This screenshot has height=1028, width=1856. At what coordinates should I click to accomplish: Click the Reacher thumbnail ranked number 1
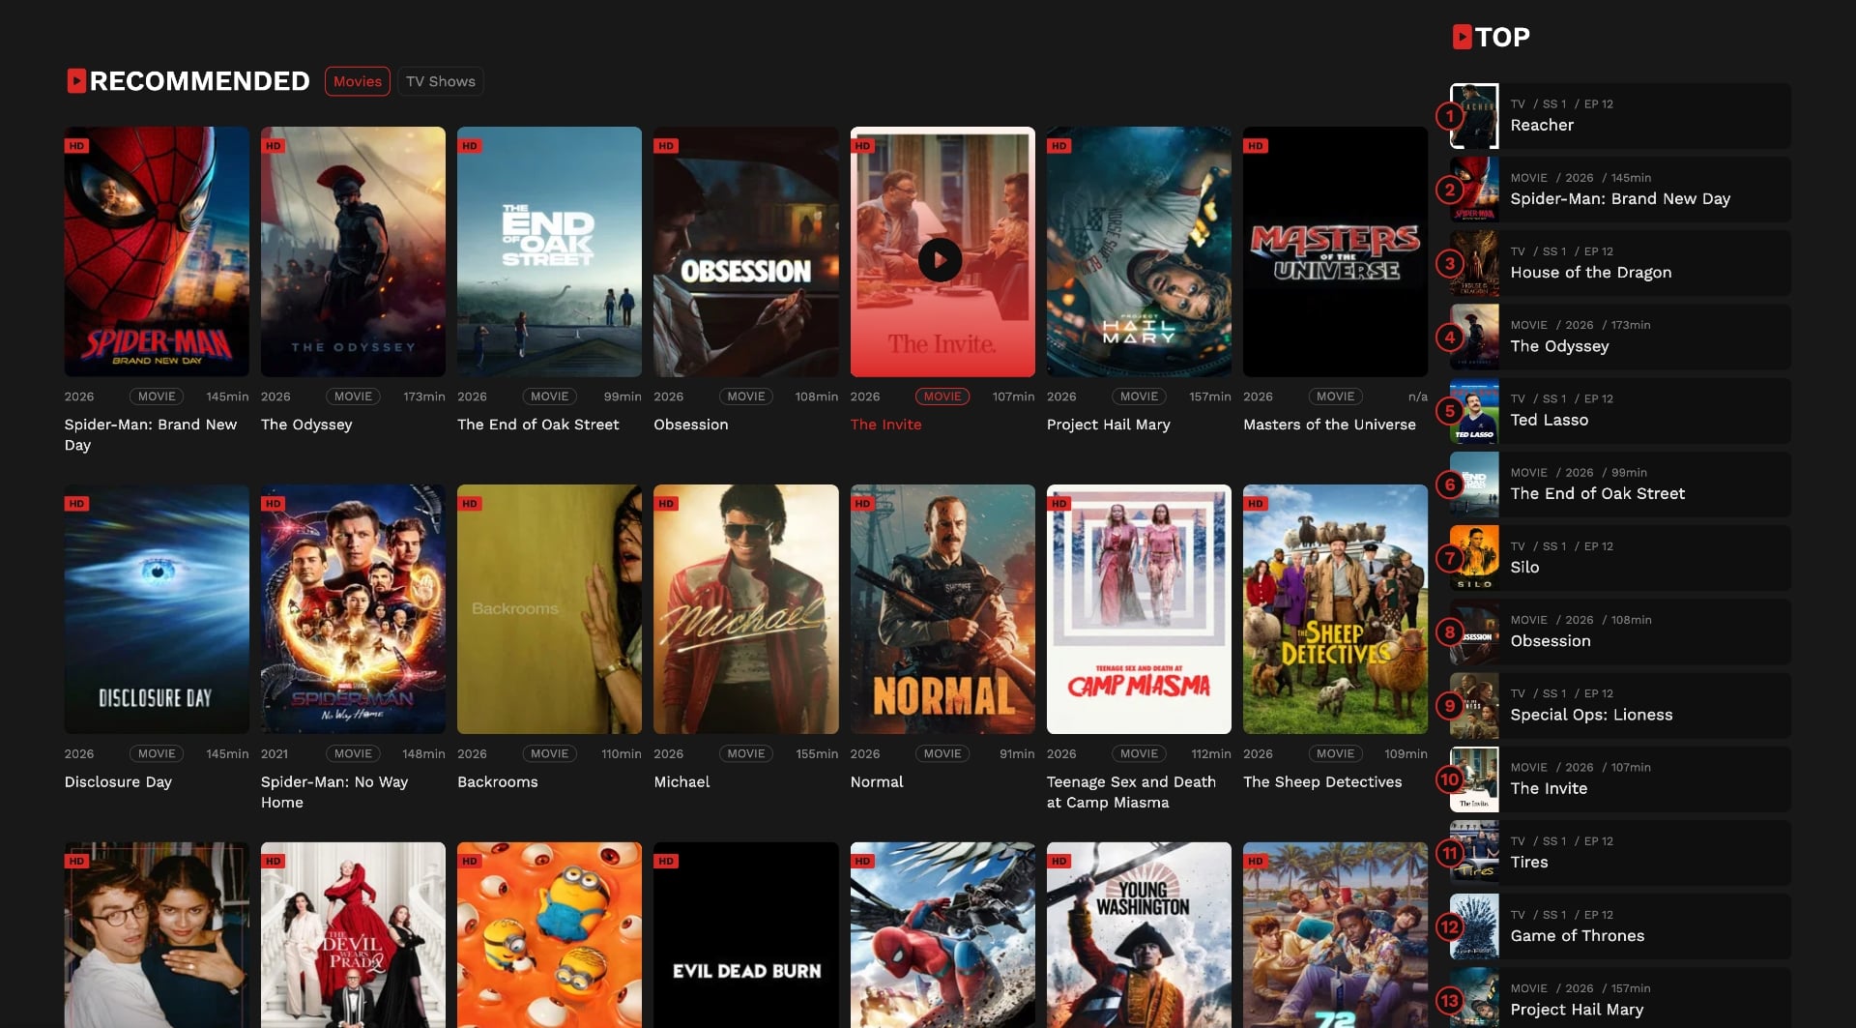tap(1474, 116)
